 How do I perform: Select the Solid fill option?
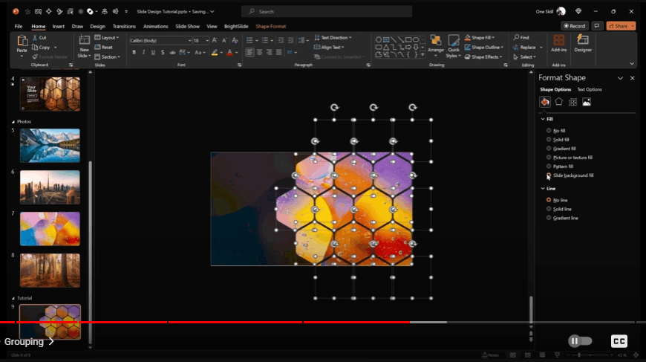[x=558, y=140]
